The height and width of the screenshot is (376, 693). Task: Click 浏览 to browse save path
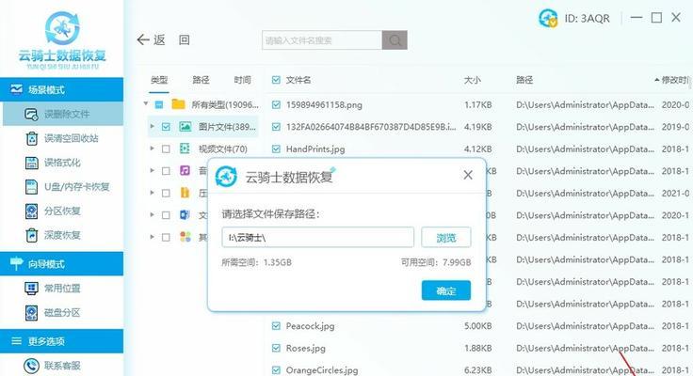coord(446,238)
